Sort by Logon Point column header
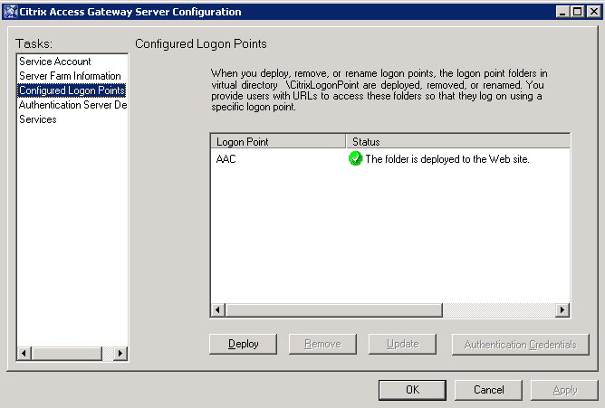The width and height of the screenshot is (605, 408). (278, 141)
